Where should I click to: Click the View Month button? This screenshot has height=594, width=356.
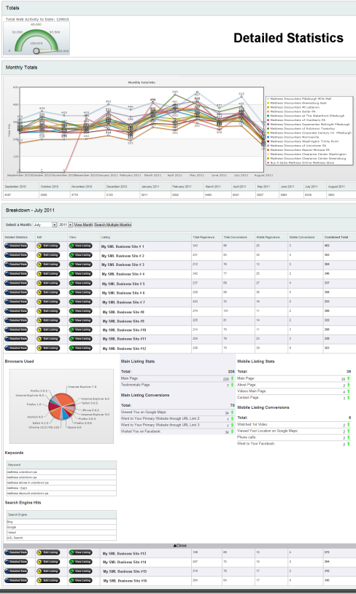point(83,224)
